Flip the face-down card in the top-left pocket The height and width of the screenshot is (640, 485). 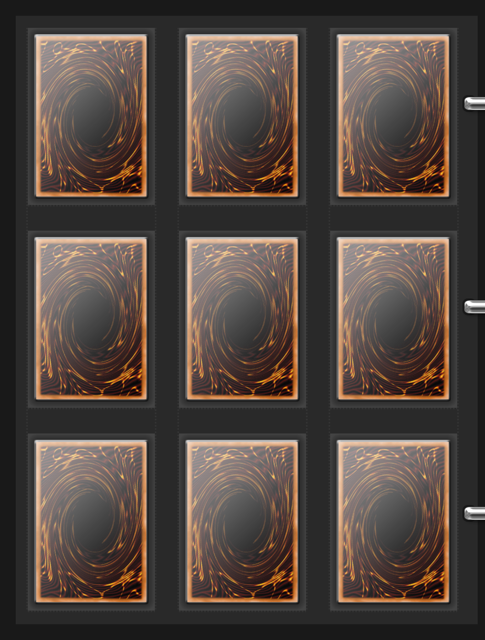point(91,116)
